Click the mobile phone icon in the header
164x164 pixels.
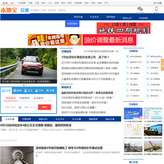click(x=156, y=9)
